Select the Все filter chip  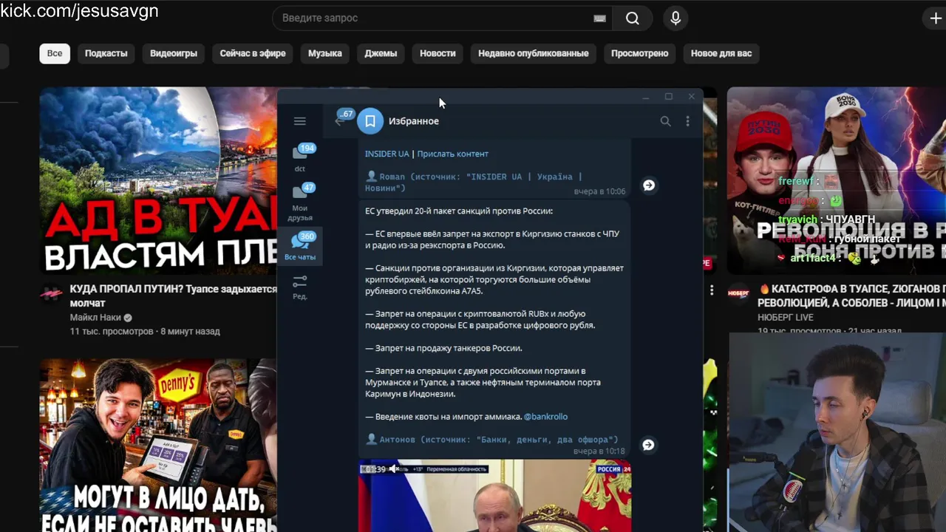coord(55,53)
